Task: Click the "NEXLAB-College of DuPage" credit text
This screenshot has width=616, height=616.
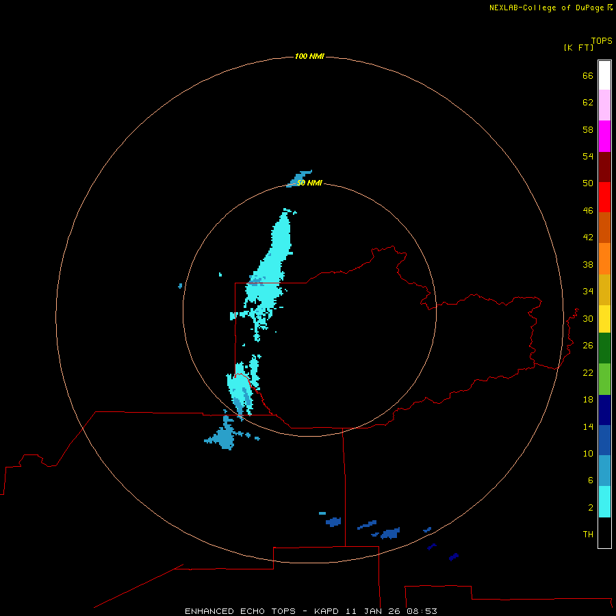Action: click(548, 8)
